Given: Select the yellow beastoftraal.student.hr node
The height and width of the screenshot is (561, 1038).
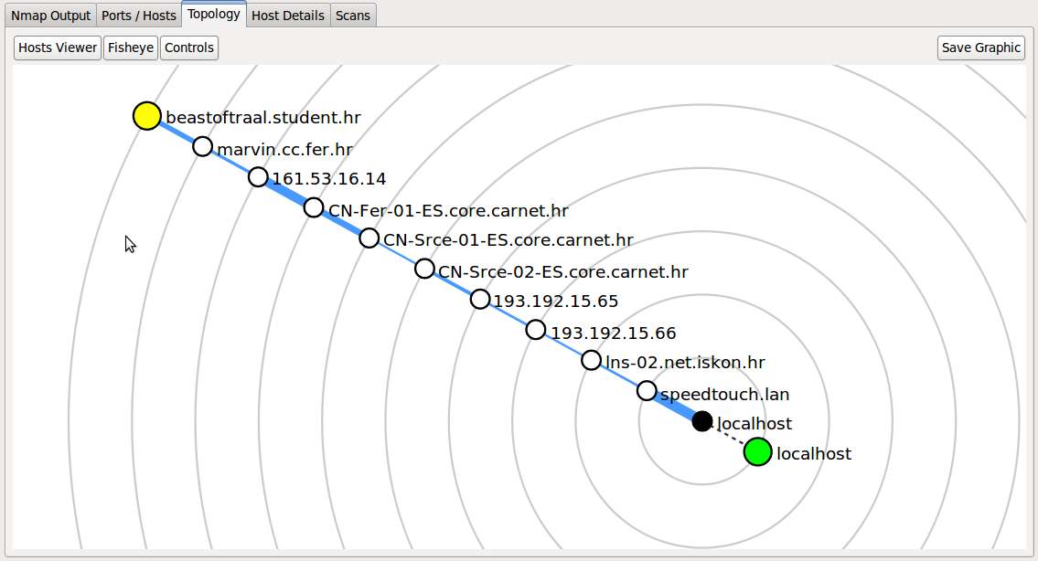Looking at the screenshot, I should pyautogui.click(x=147, y=116).
